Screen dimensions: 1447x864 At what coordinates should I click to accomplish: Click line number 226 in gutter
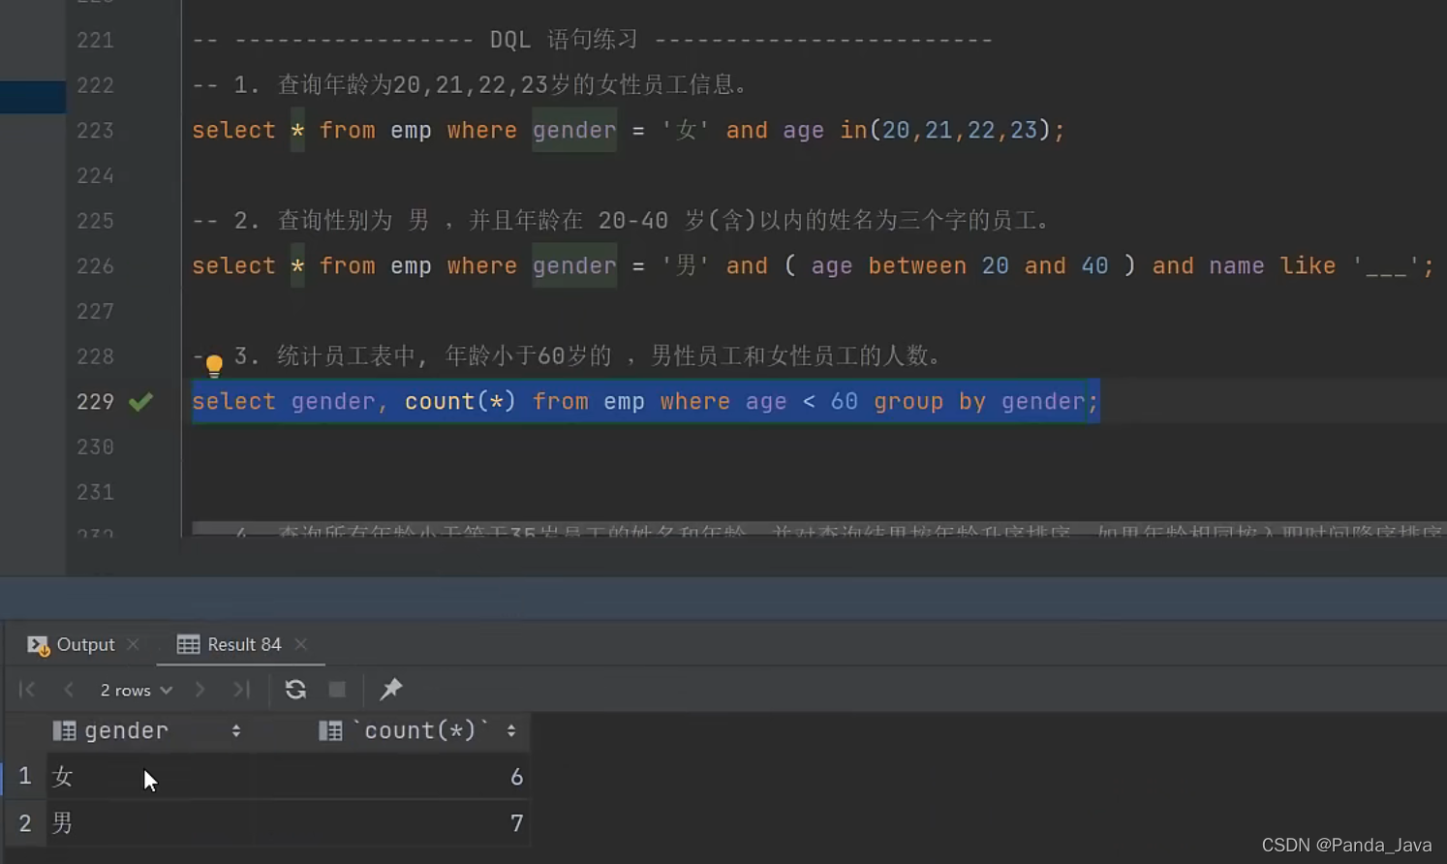tap(95, 266)
